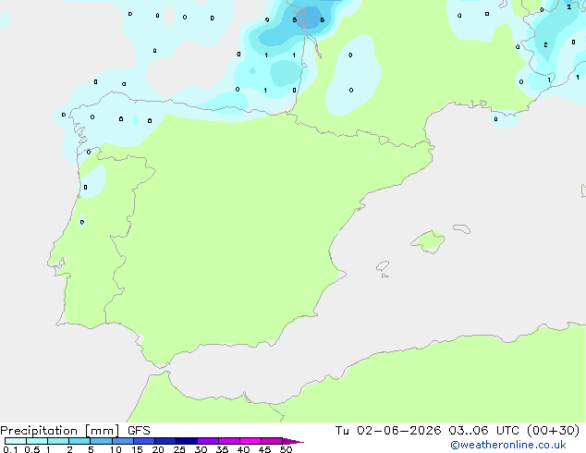Click the purple above-50 arrow tip of legend
The height and width of the screenshot is (453, 586).
click(293, 441)
